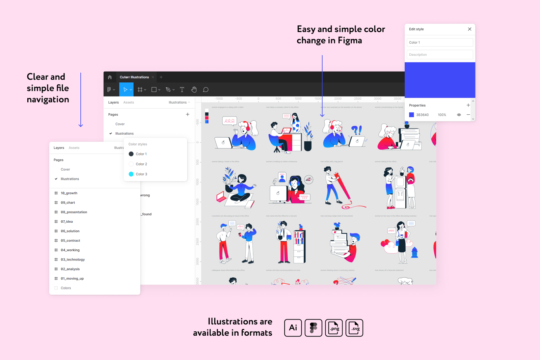Select the Comment tool
The image size is (540, 360).
[x=206, y=90]
